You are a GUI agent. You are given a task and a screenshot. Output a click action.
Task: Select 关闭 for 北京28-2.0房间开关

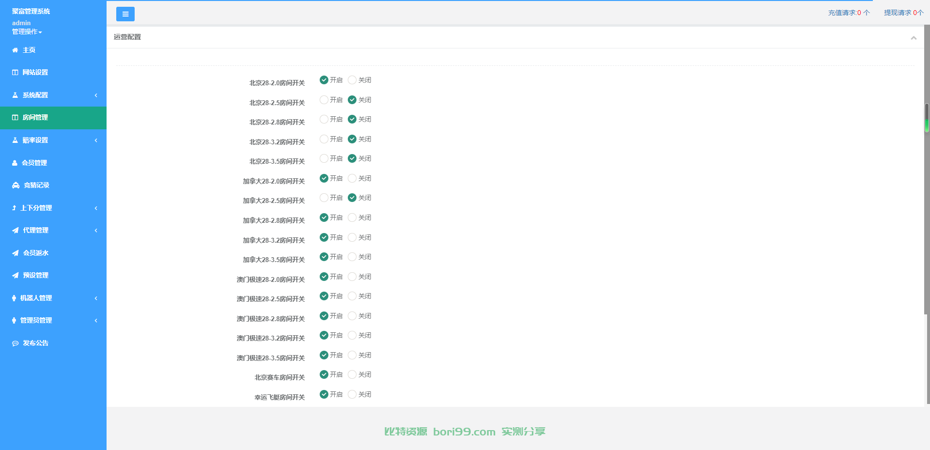pos(352,80)
